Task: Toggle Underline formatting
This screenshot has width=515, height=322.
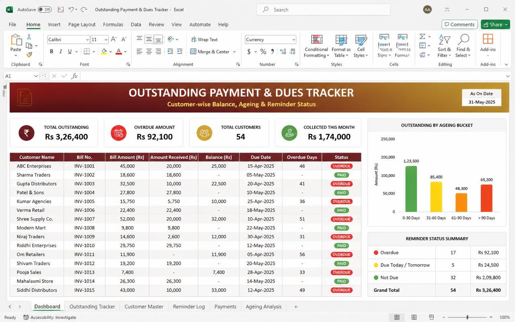Action: click(x=70, y=52)
